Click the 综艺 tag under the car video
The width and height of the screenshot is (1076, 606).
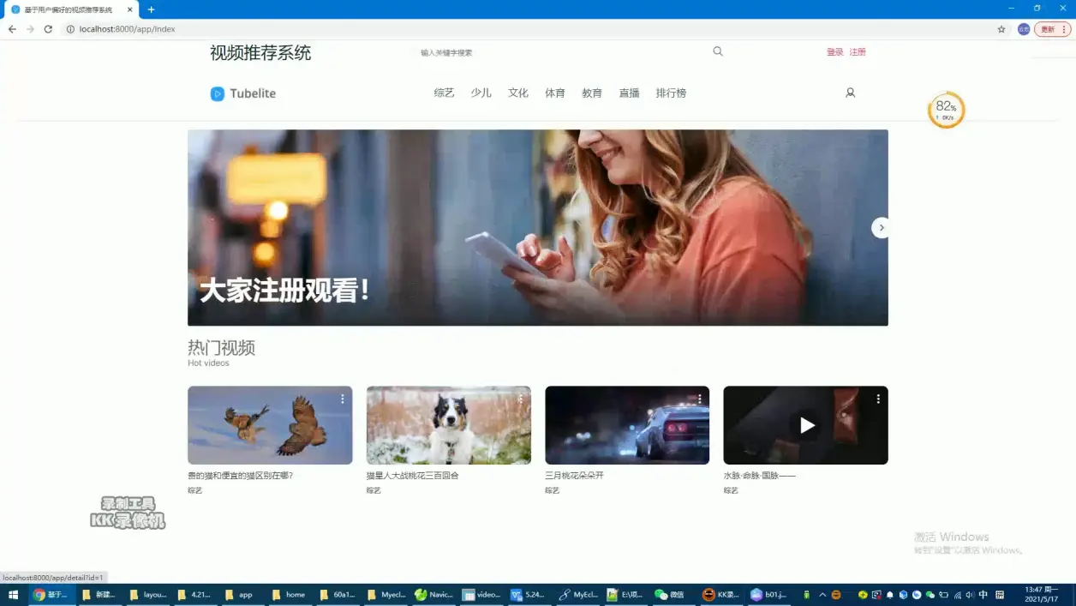pos(553,490)
